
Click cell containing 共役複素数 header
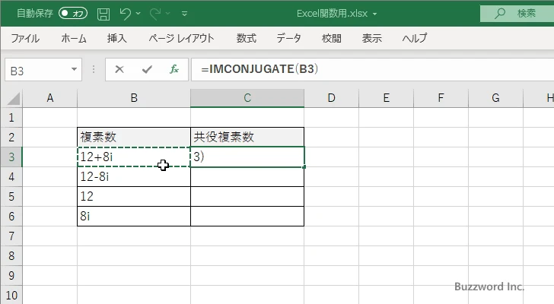[247, 138]
